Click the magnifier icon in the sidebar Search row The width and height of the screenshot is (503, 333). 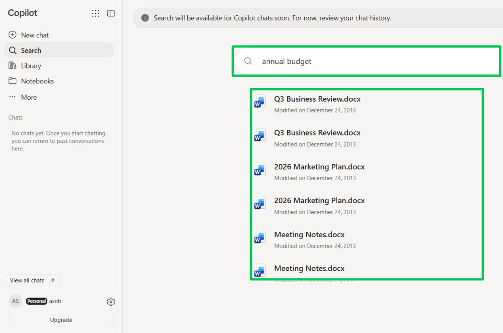[x=12, y=50]
